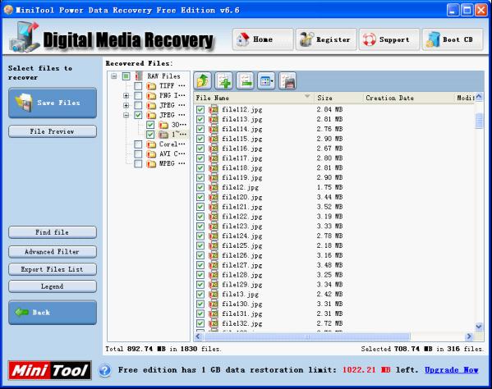Uncheck the file131.jpg checkbox
Viewport: 492px width, 389px height.
[x=200, y=313]
